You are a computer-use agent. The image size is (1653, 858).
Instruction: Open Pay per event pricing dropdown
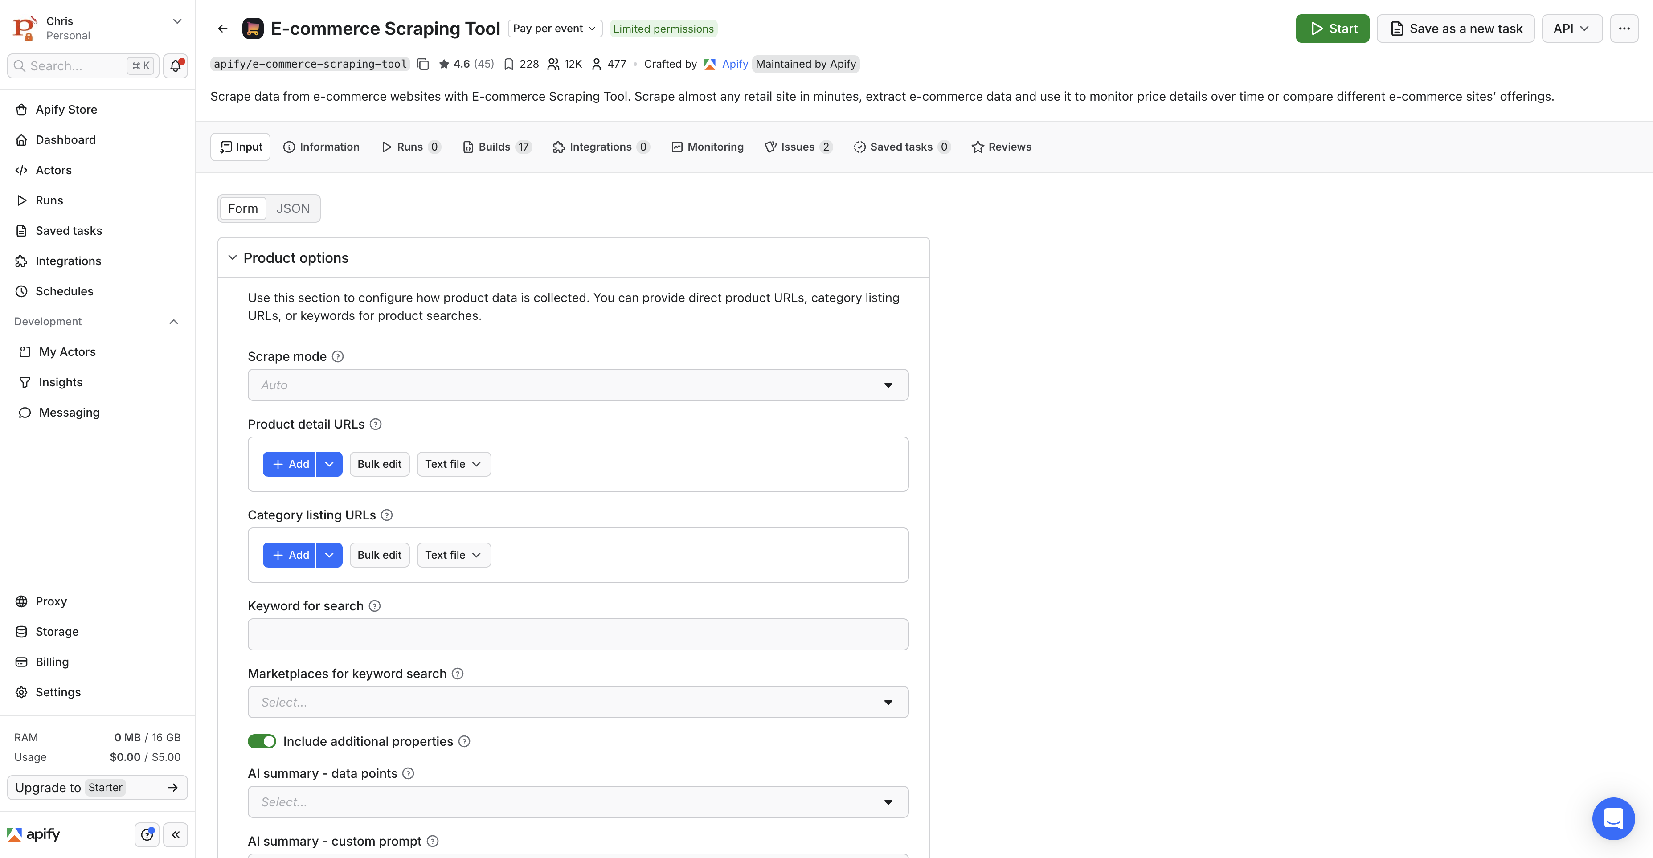coord(554,28)
